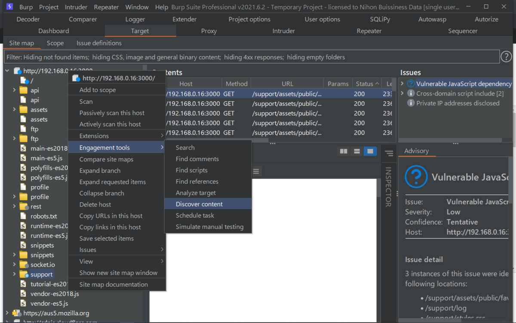The height and width of the screenshot is (323, 516).
Task: Click the file icon of the root slash item
Action: (24, 81)
